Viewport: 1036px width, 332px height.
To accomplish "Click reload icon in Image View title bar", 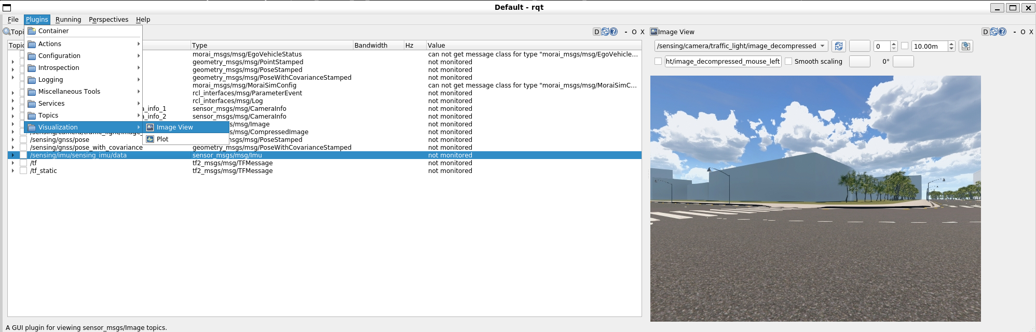I will pyautogui.click(x=993, y=32).
